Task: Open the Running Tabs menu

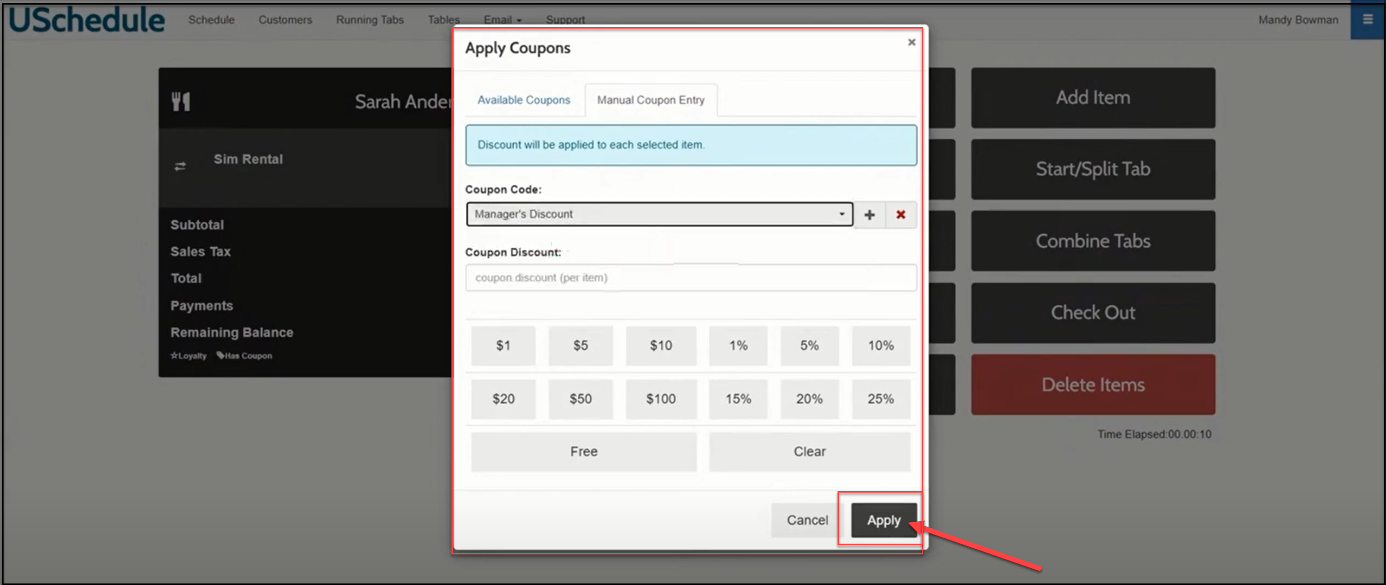Action: 369,20
